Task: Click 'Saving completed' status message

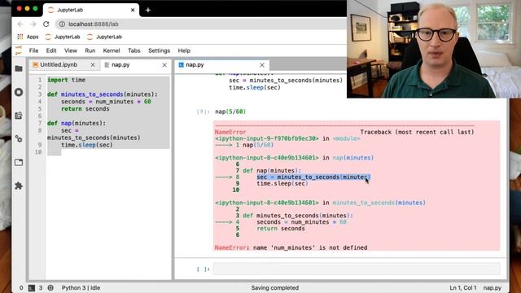Action: tap(275, 288)
